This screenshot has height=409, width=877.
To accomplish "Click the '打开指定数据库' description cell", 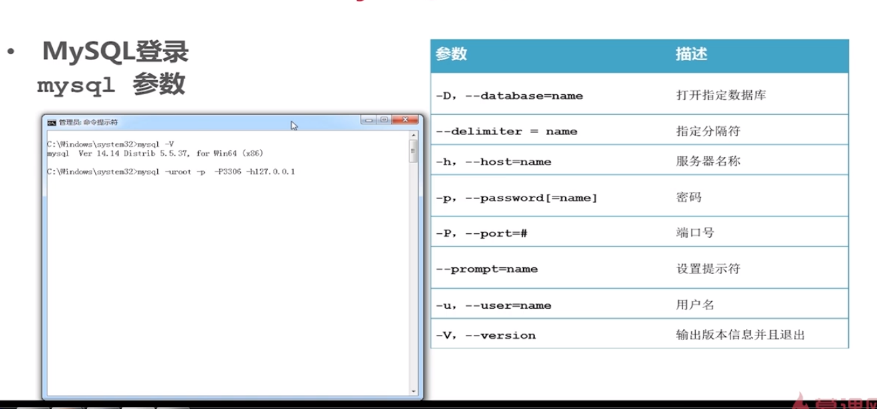I will pos(721,95).
